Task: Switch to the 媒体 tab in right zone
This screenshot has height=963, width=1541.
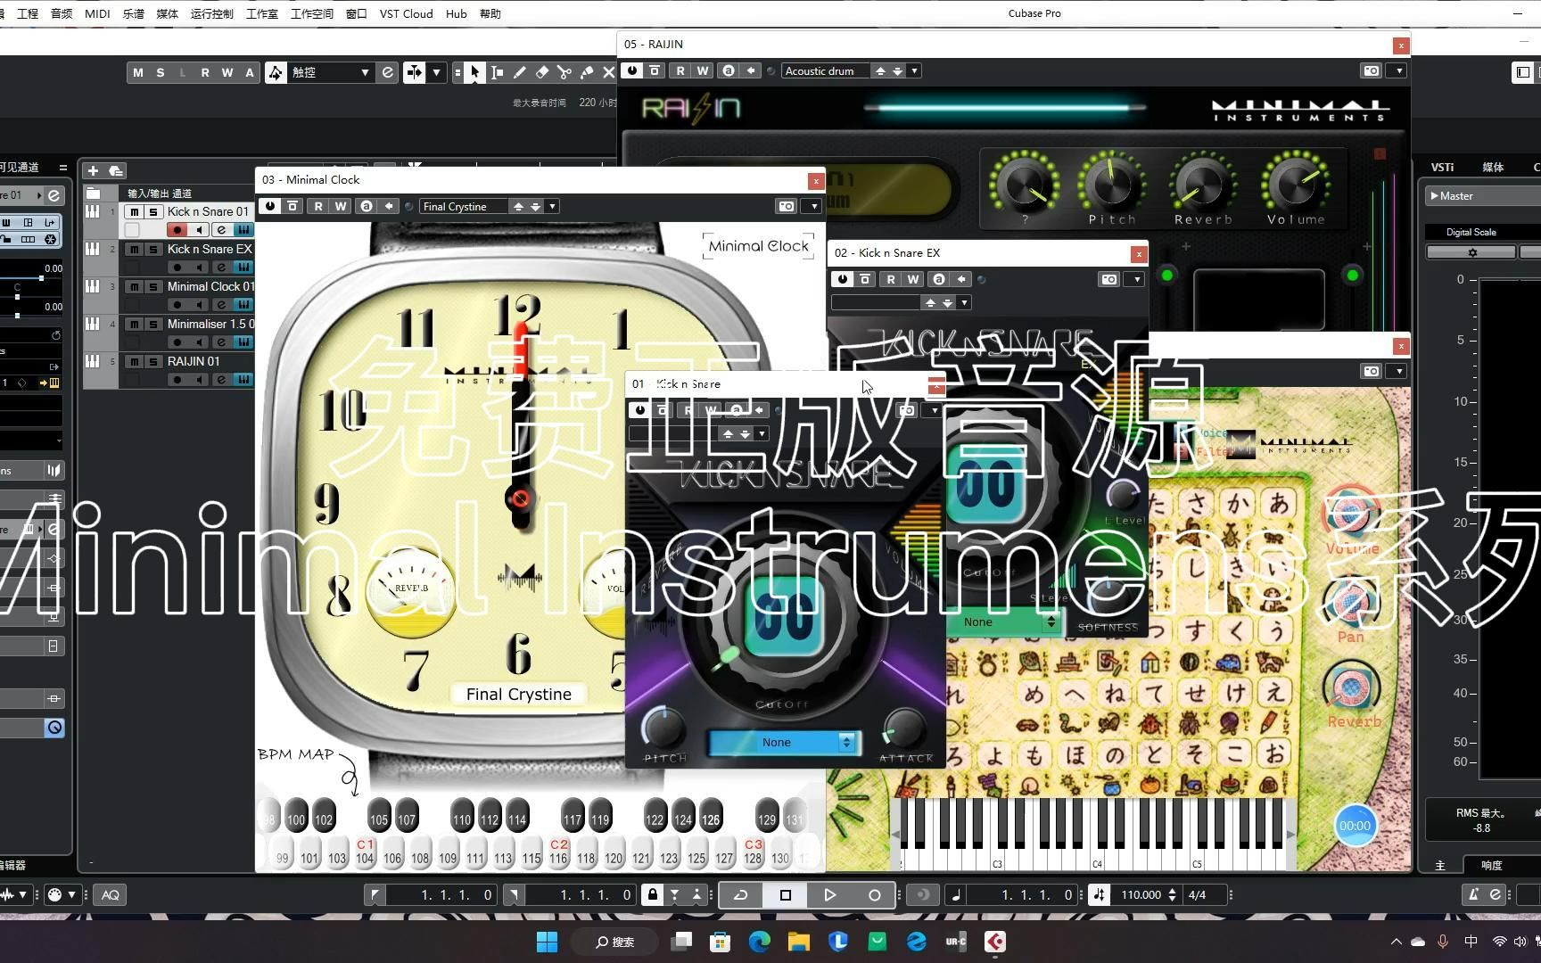Action: tap(1493, 167)
